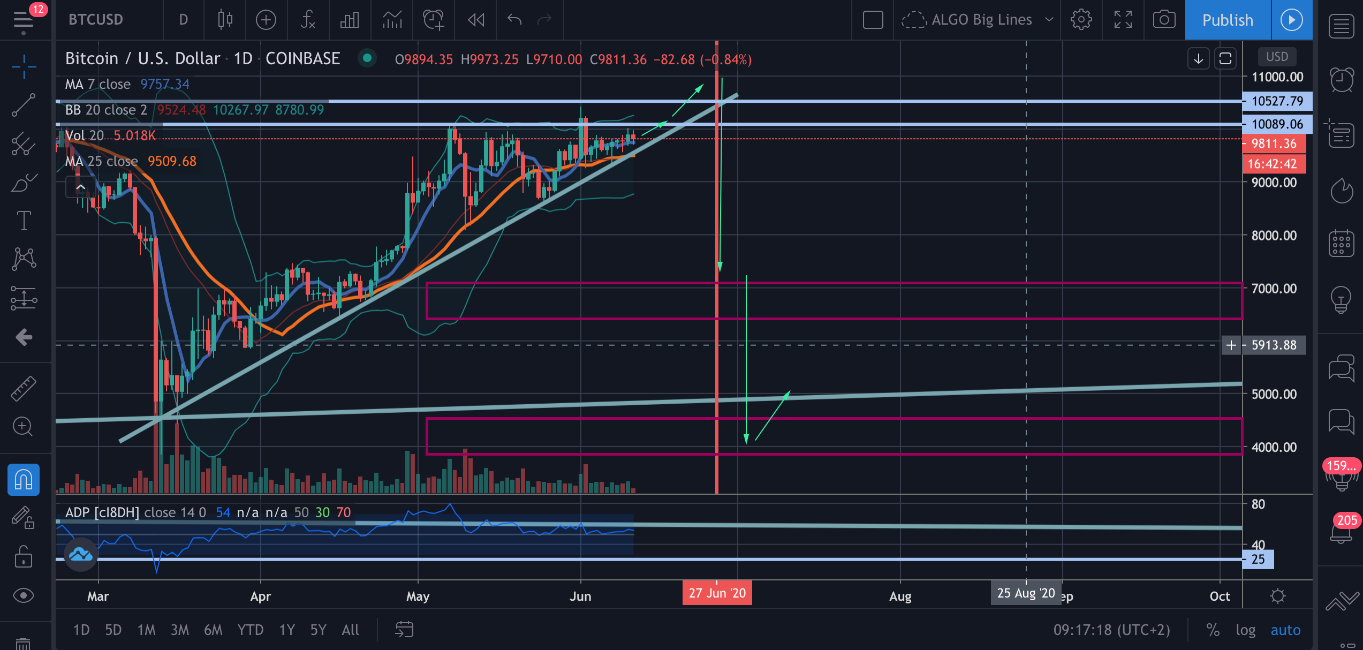
Task: Open the private chats panel
Action: tap(1341, 421)
